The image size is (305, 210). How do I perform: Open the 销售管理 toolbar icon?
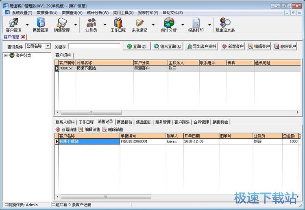coord(62,25)
